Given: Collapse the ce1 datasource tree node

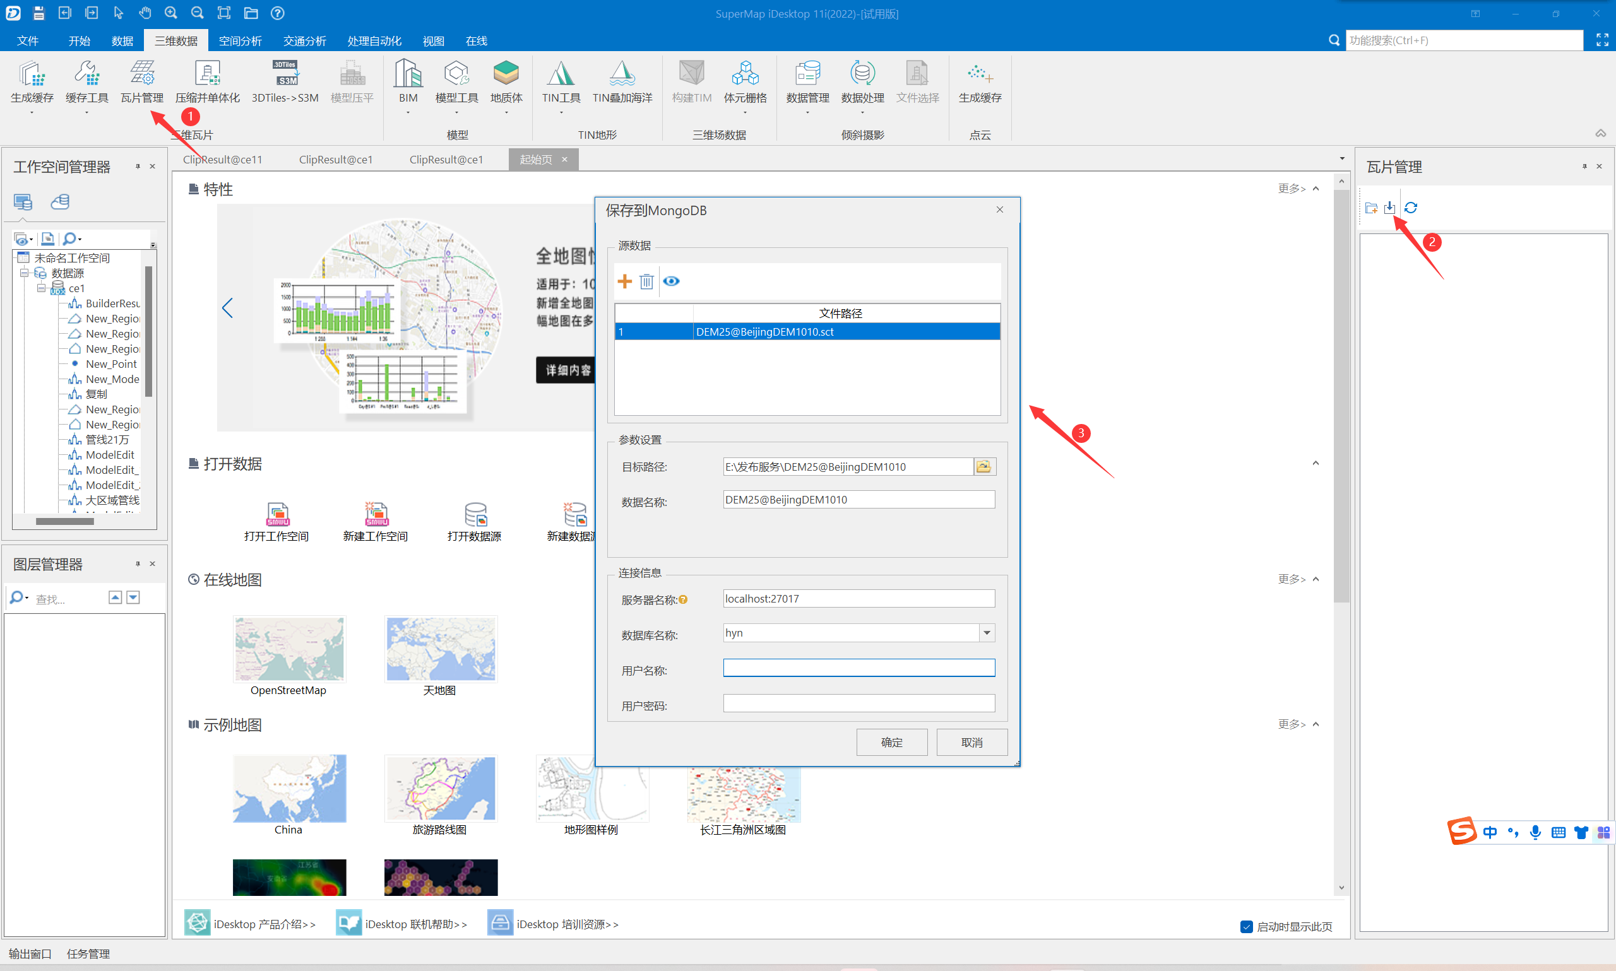Looking at the screenshot, I should click(x=41, y=288).
